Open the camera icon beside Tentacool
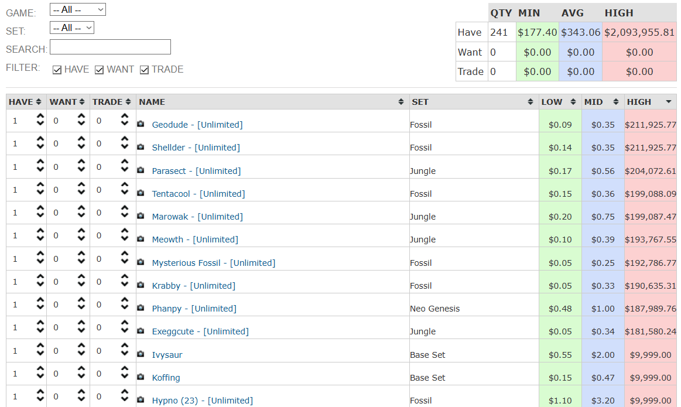This screenshot has height=407, width=681. tap(141, 193)
